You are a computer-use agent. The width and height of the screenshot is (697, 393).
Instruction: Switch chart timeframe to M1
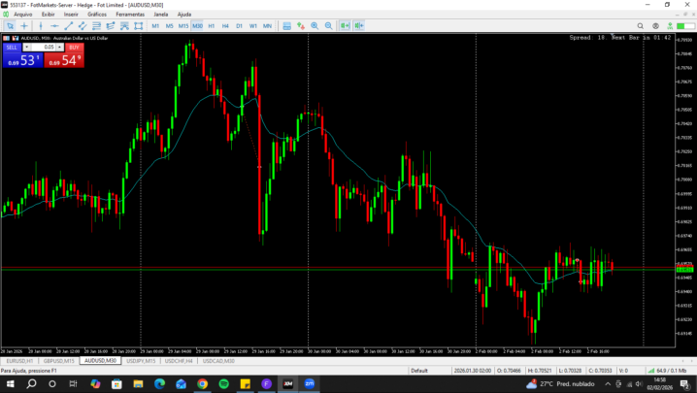coord(155,26)
